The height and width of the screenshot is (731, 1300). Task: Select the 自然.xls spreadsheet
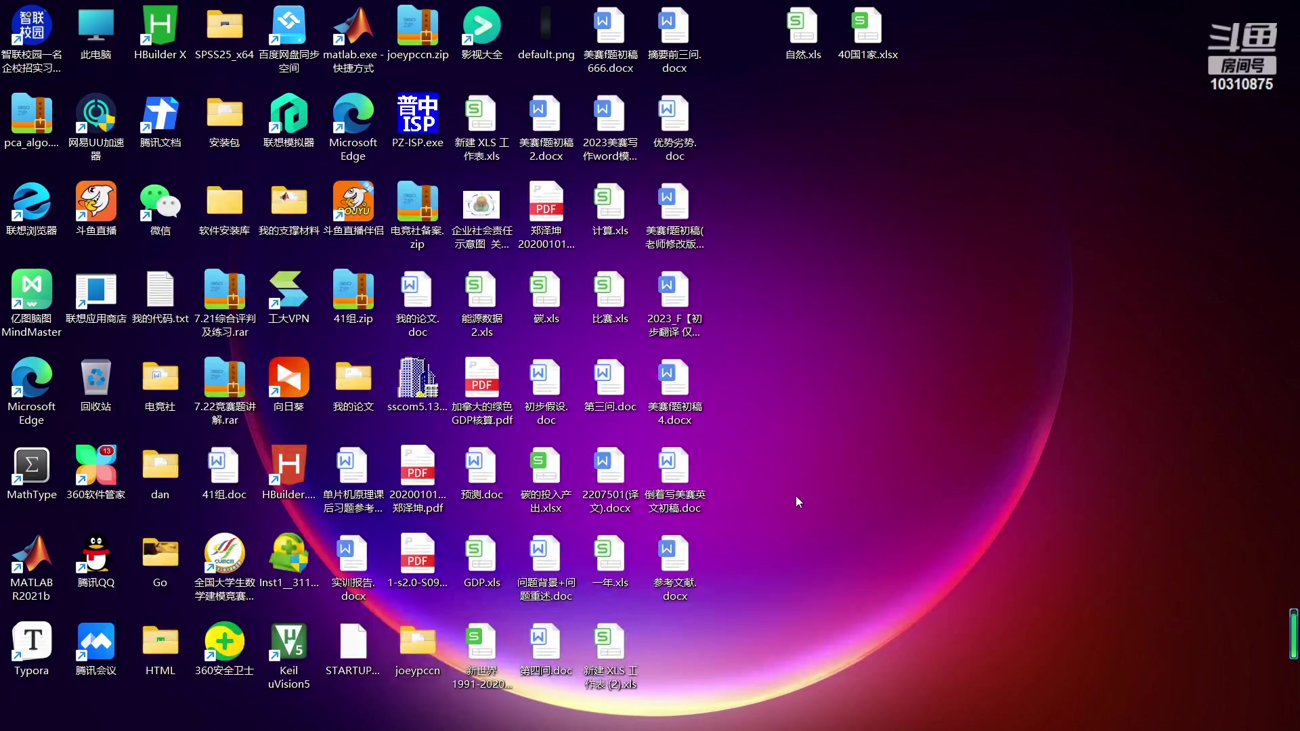pos(803,32)
